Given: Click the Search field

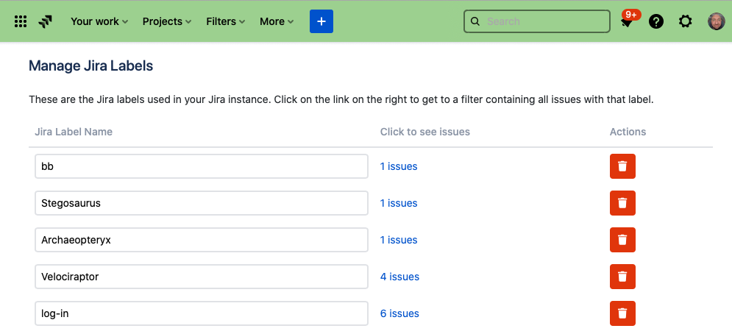Looking at the screenshot, I should 544,21.
